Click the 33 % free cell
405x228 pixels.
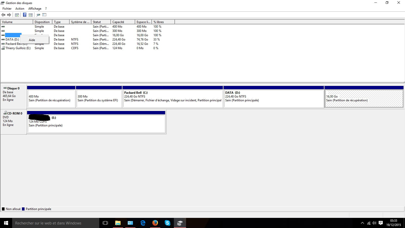point(156,40)
